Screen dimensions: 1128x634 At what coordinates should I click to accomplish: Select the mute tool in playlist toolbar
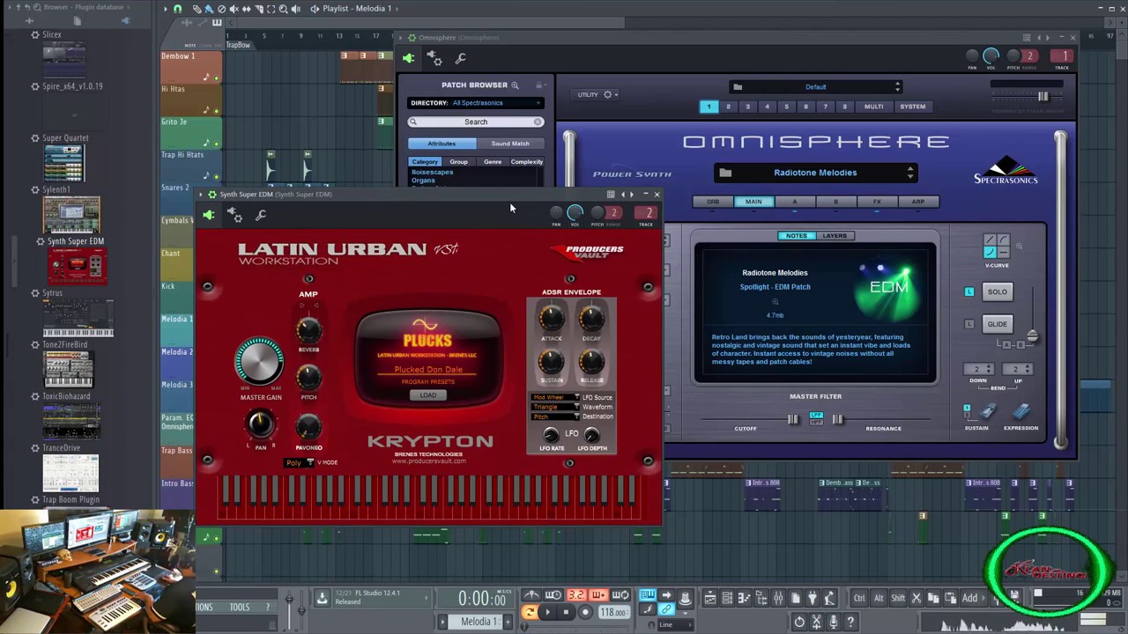coord(234,9)
